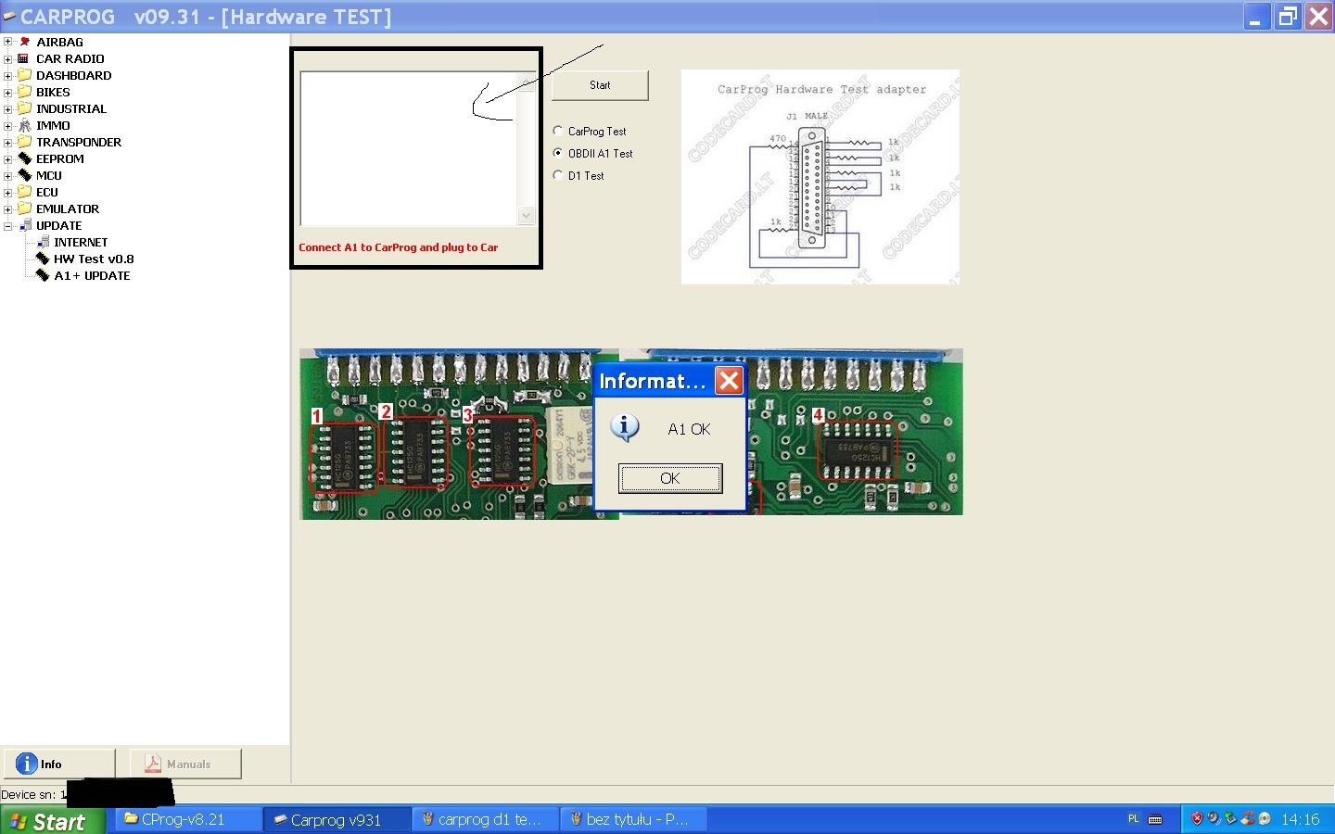
Task: Confirm the A1 OK dialog with OK
Action: (670, 478)
